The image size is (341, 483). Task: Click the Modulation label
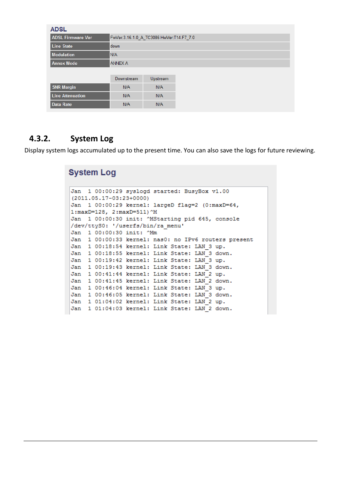coord(80,55)
